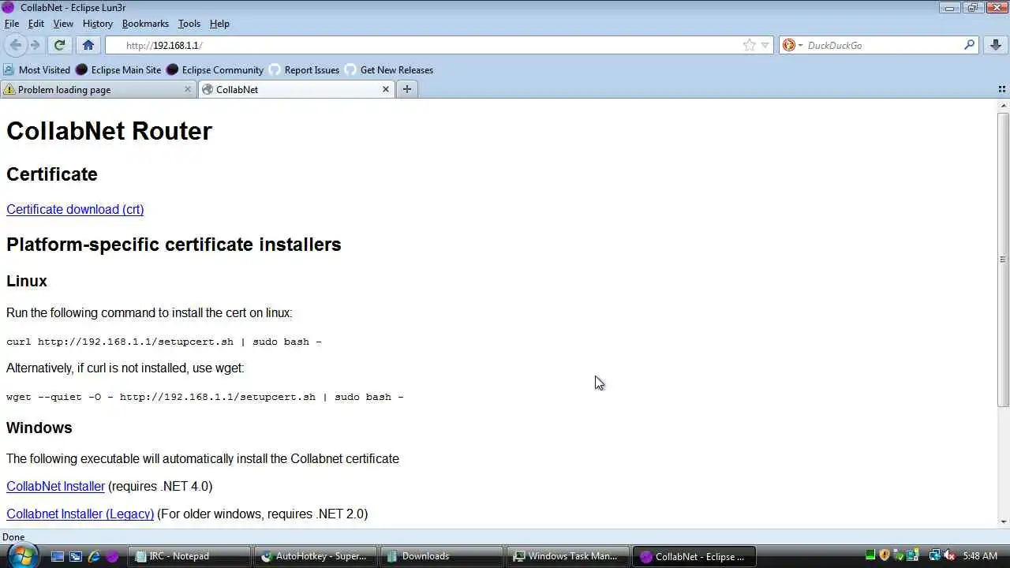
Task: Switch to Downloads taskbar window
Action: 441,556
